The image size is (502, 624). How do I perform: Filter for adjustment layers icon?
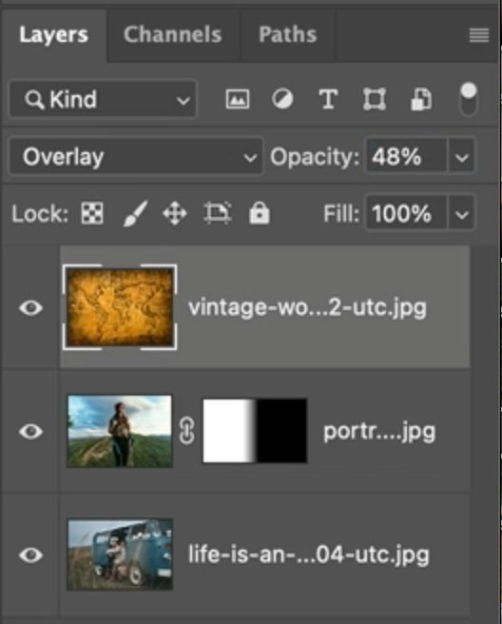[x=282, y=99]
